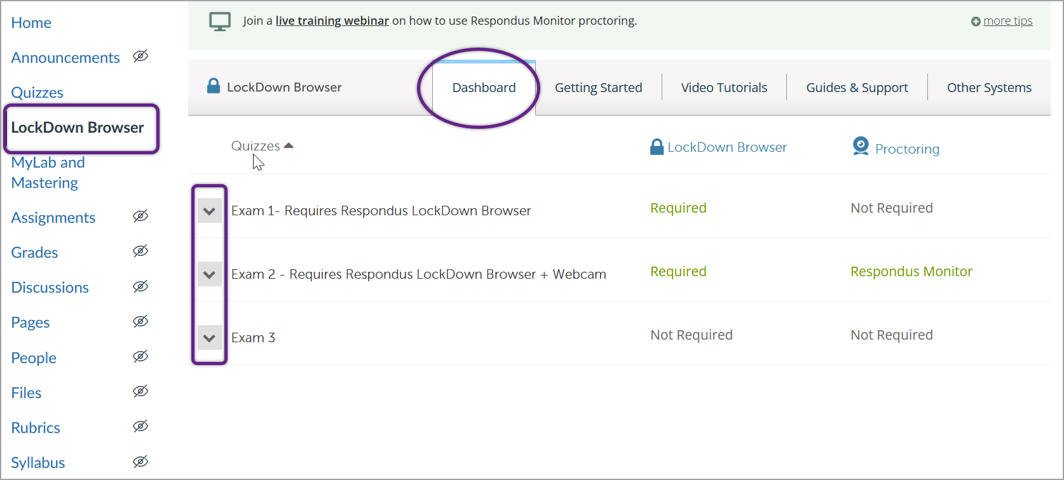Screen dimensions: 1064x480
Task: Click 'Exam 1- Requires Respondus LockDown Browser' title
Action: point(381,211)
